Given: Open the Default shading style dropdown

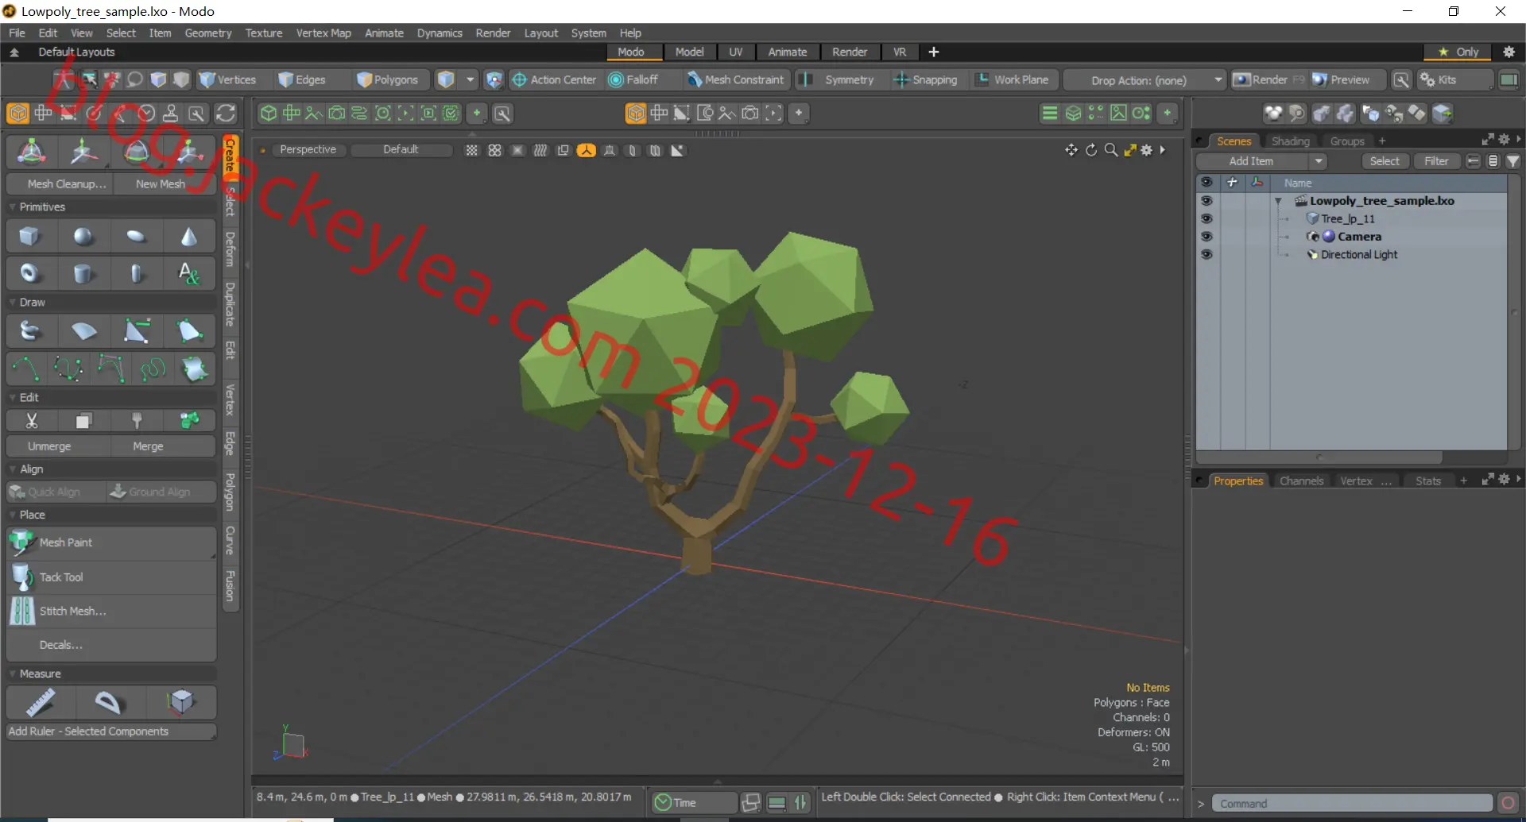Looking at the screenshot, I should click(401, 149).
